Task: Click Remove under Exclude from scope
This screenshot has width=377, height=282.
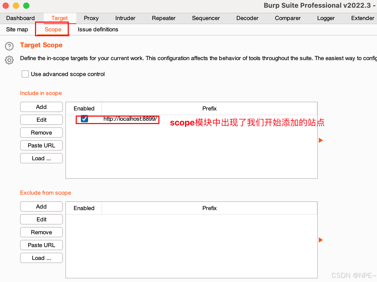Action: coord(41,232)
